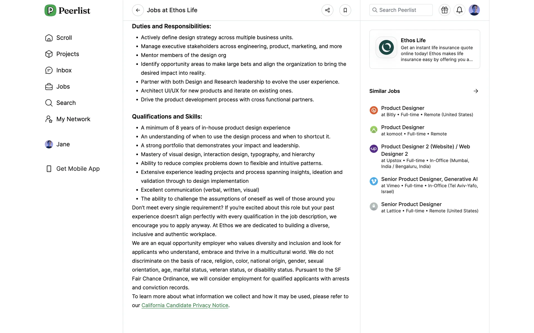The height and width of the screenshot is (333, 534).
Task: Open the Ethos Life company card
Action: (424, 49)
